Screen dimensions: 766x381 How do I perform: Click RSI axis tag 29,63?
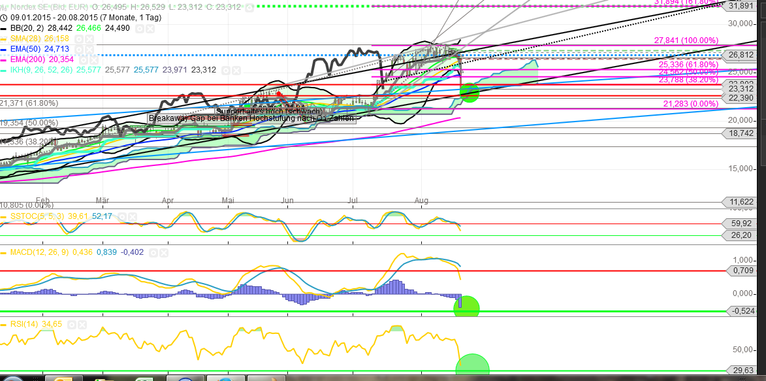742,371
